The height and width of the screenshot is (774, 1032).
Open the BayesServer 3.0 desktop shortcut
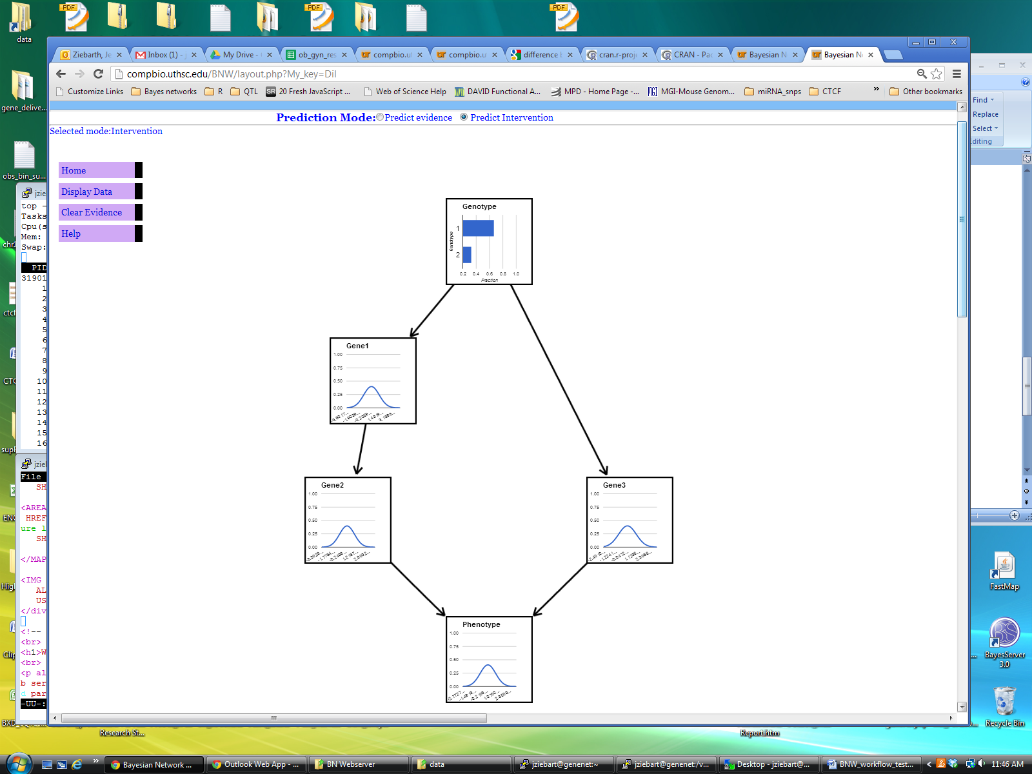(x=1004, y=642)
